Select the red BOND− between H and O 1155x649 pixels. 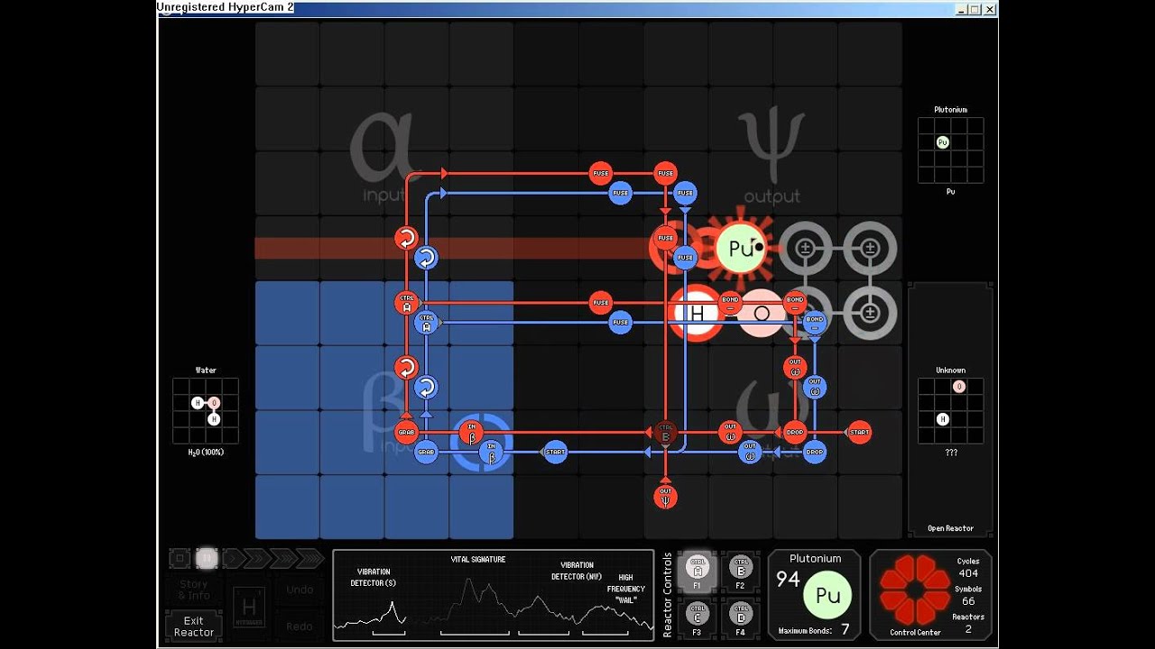click(x=730, y=303)
